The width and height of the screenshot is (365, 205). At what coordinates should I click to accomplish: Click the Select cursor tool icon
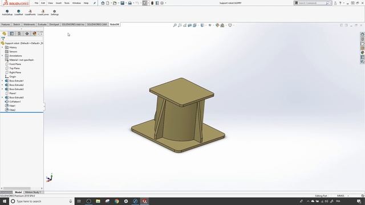tap(145, 3)
